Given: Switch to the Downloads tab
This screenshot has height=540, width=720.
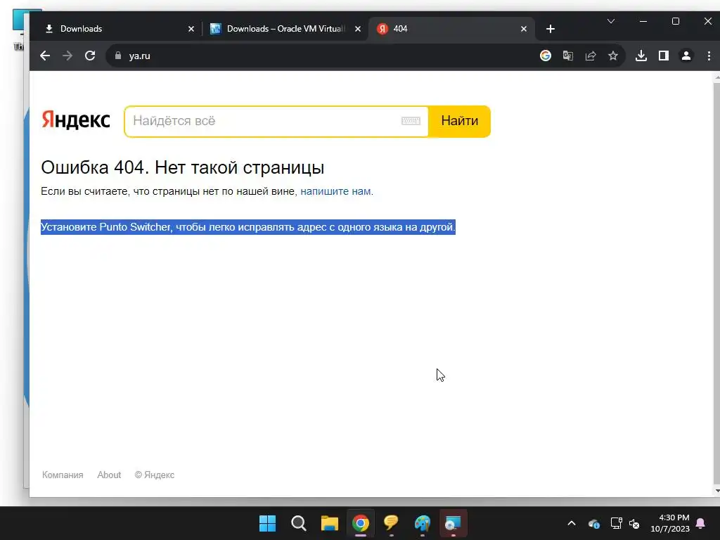Looking at the screenshot, I should (x=118, y=28).
